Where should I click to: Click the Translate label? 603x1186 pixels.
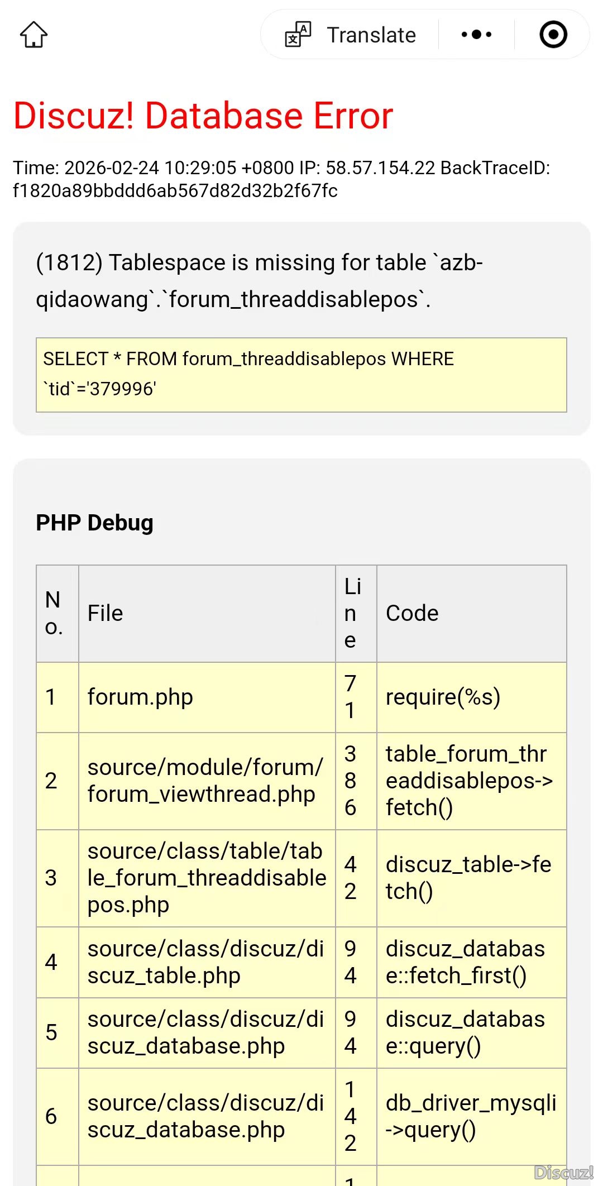(371, 35)
